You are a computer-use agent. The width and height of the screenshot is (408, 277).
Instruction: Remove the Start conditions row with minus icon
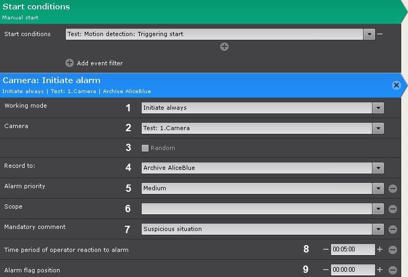tap(380, 34)
